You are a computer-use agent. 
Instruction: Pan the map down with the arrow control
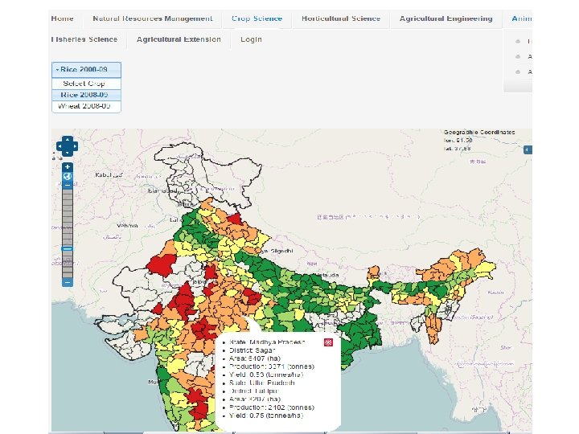tap(68, 153)
